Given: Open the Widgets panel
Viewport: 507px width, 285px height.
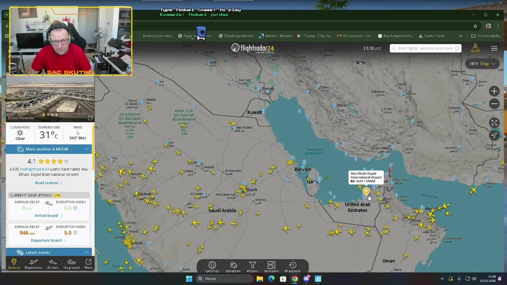Looking at the screenshot, I should click(x=271, y=267).
